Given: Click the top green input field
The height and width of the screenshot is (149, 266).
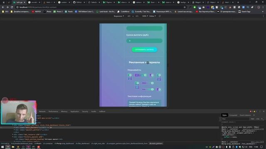Looking at the screenshot, I should click(x=144, y=29).
